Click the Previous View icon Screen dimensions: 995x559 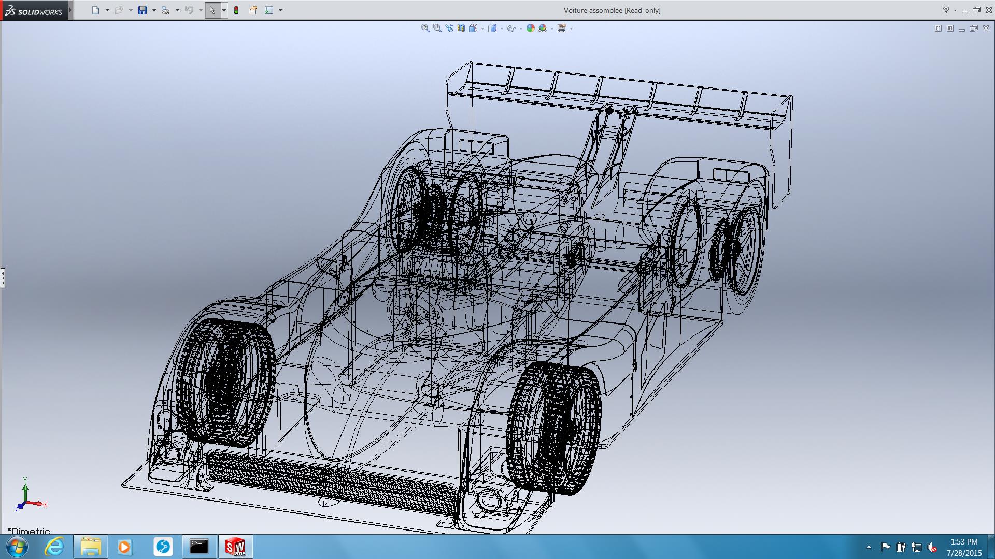click(449, 28)
